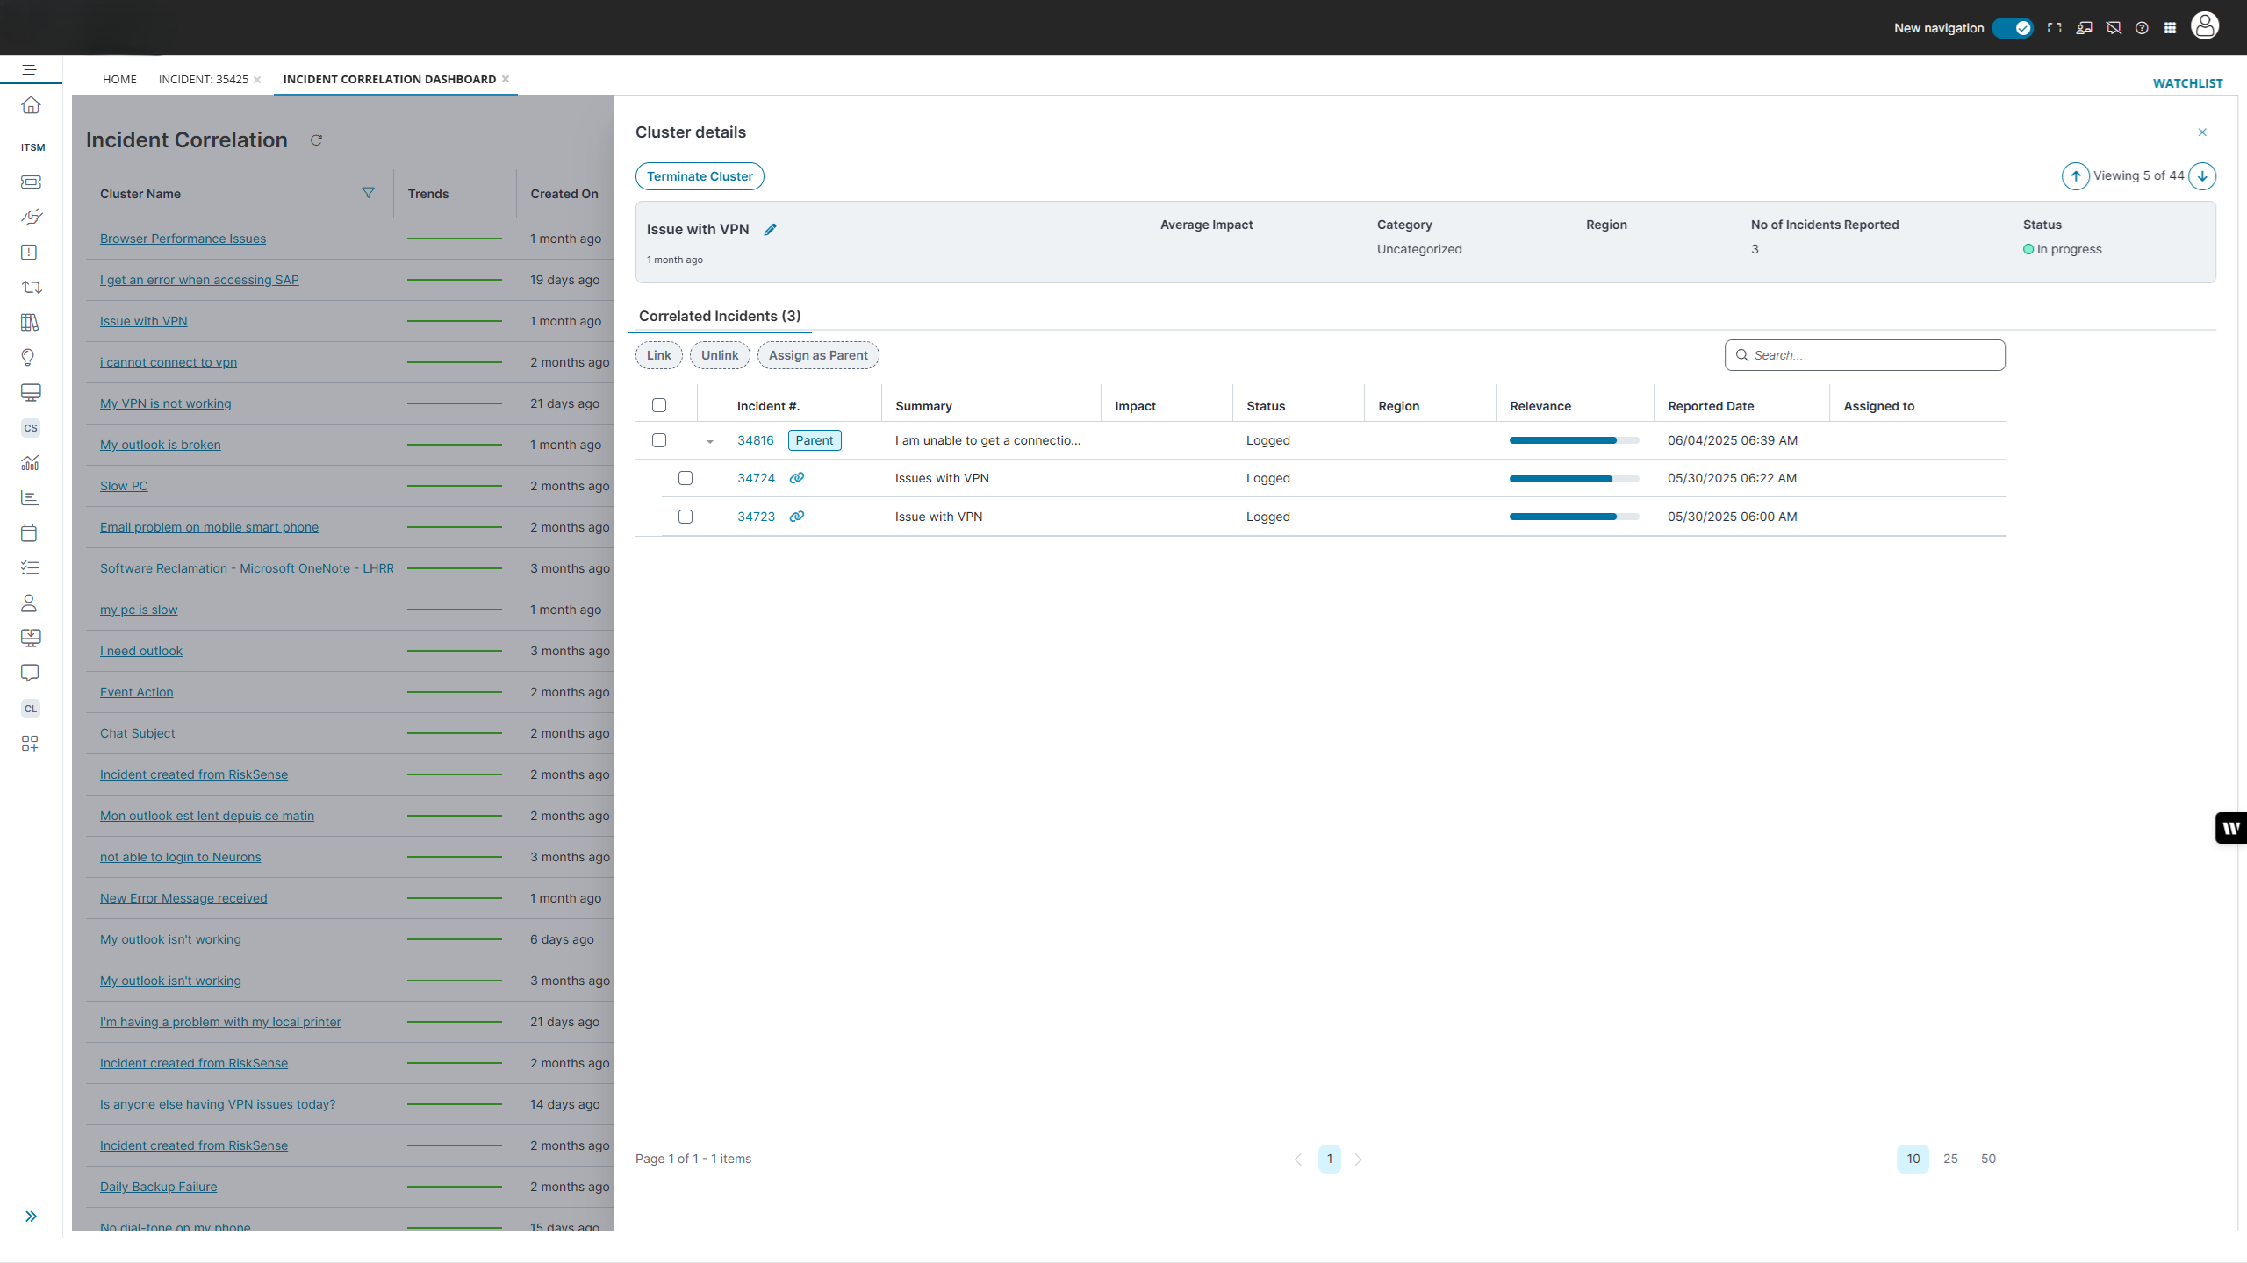Type in the Correlated Incidents search field

click(x=1863, y=355)
